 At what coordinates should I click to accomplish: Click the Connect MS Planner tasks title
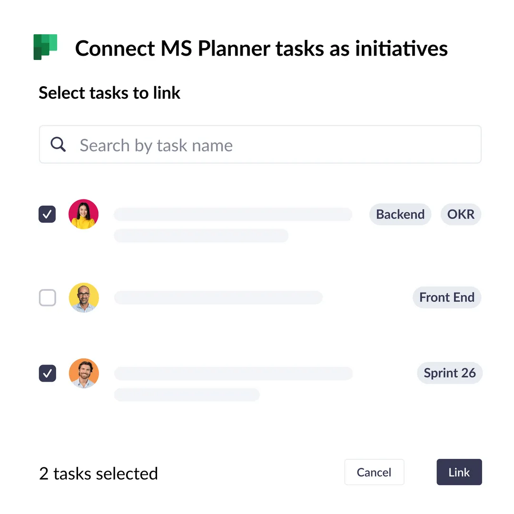click(x=261, y=48)
